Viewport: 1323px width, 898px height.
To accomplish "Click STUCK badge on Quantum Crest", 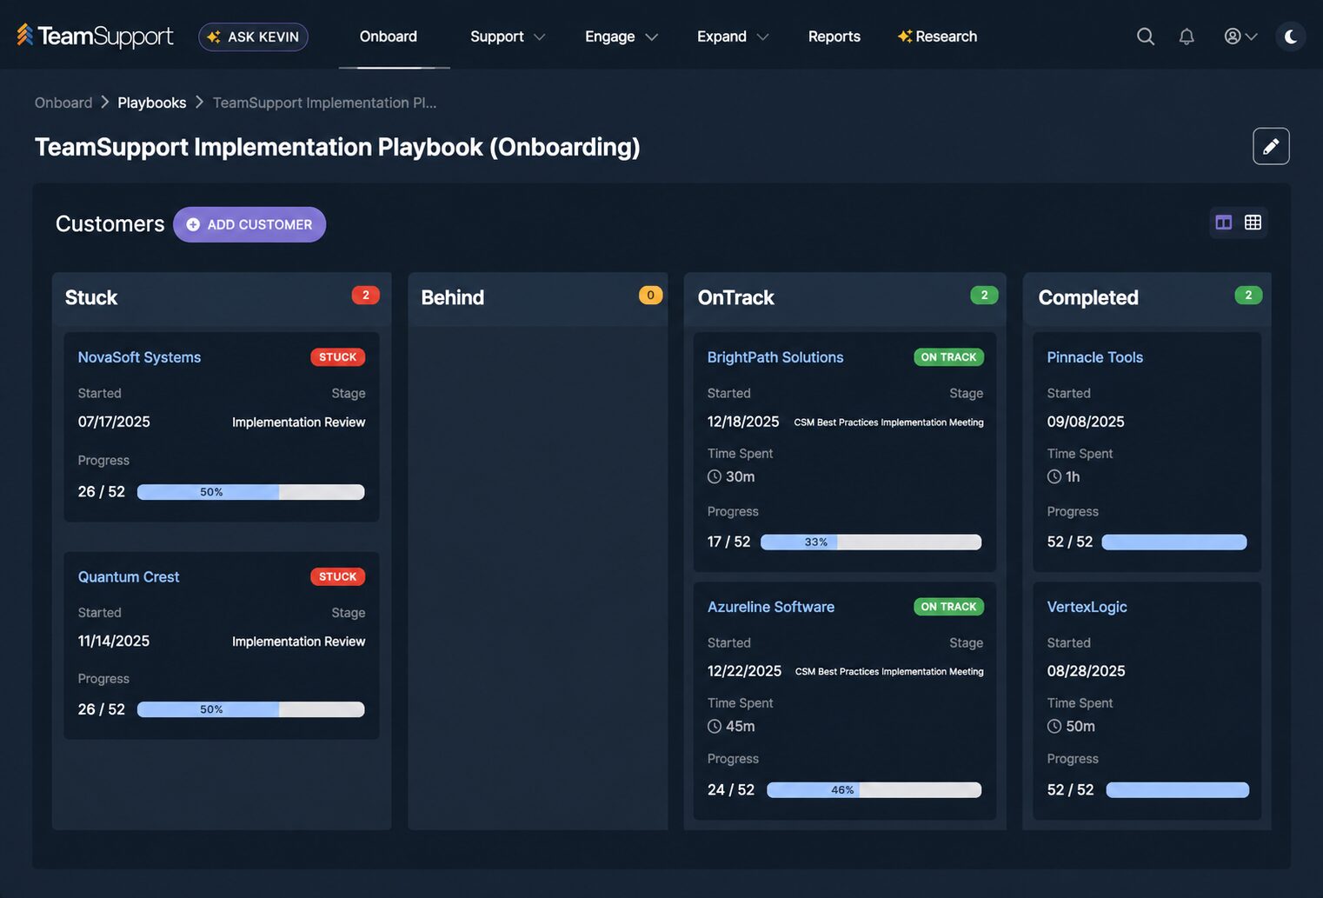I will click(x=338, y=577).
